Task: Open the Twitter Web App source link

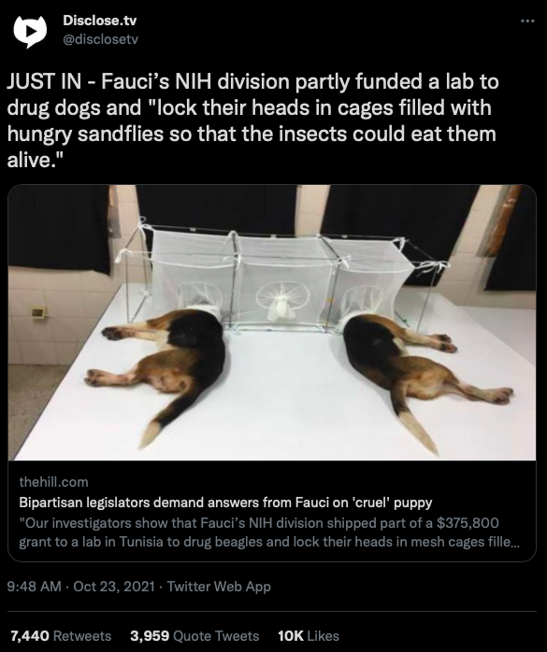Action: tap(219, 587)
